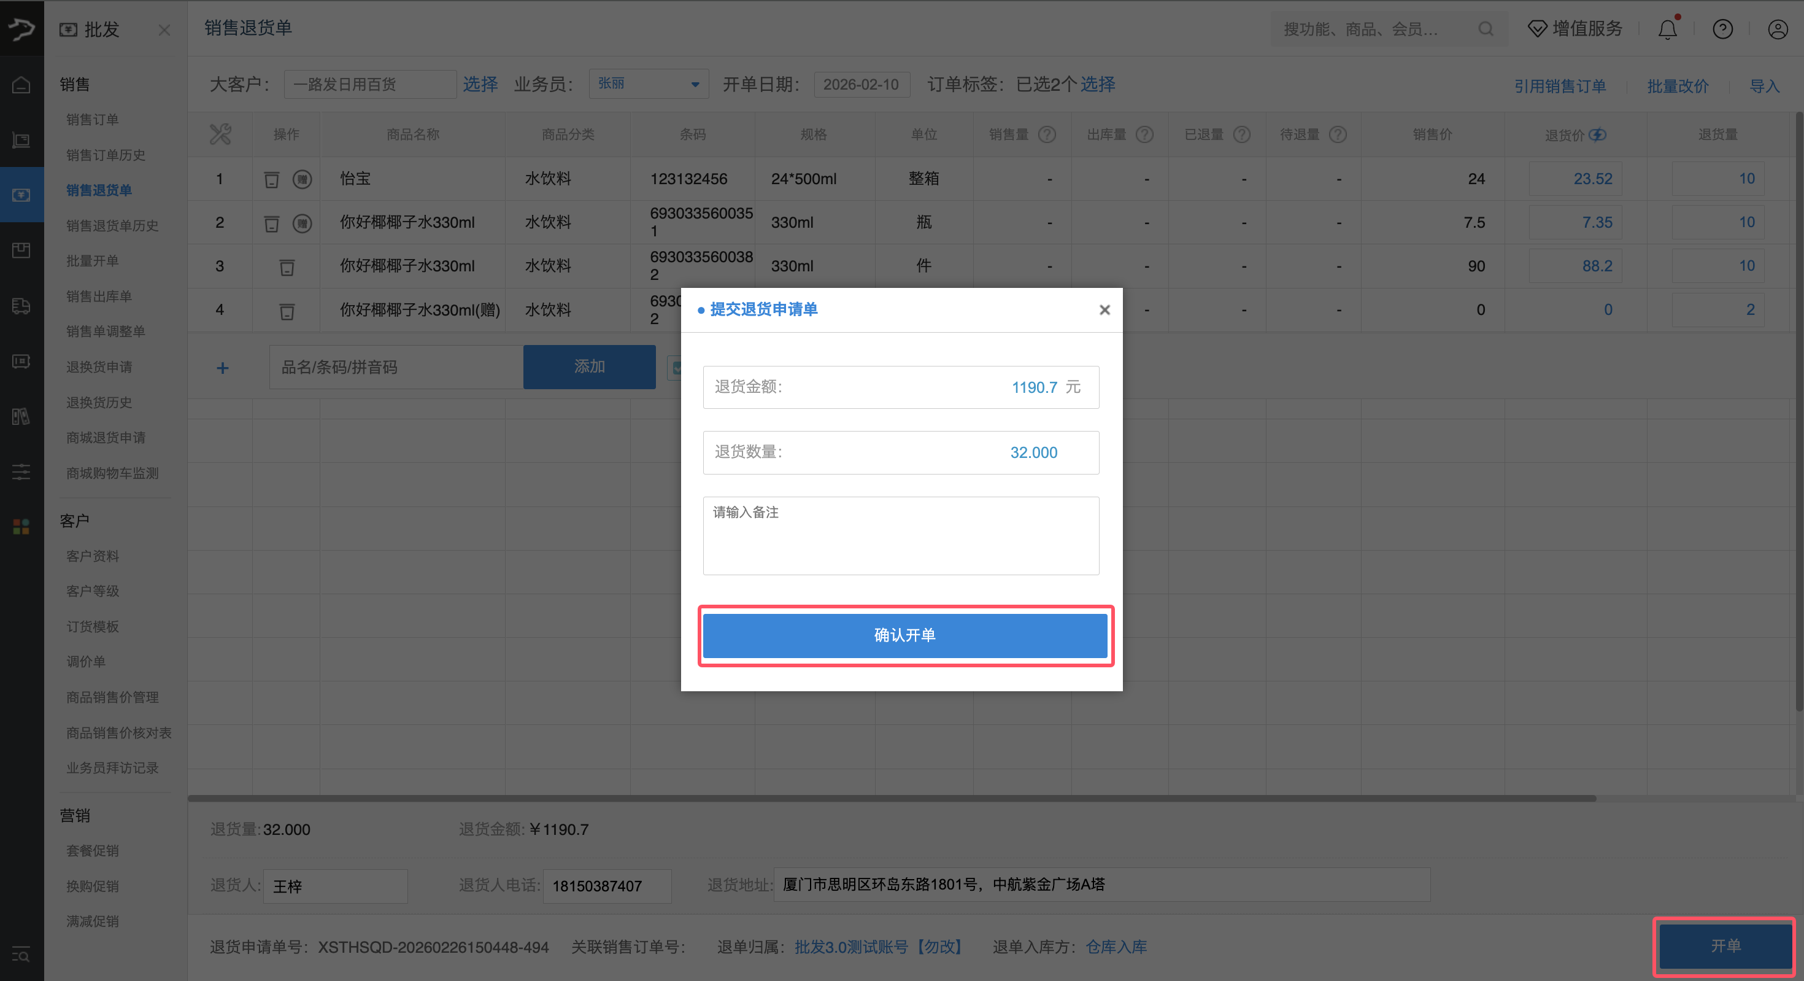Open the notification bell with red badge

point(1667,29)
